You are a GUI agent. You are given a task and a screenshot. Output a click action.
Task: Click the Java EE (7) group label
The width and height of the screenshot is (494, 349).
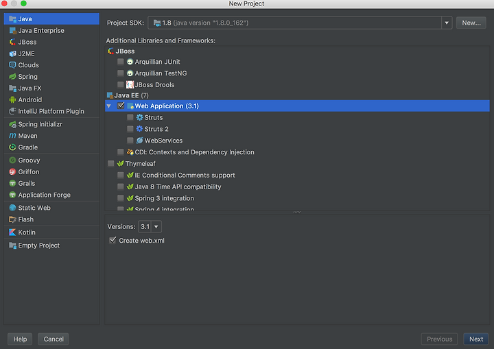pos(131,95)
